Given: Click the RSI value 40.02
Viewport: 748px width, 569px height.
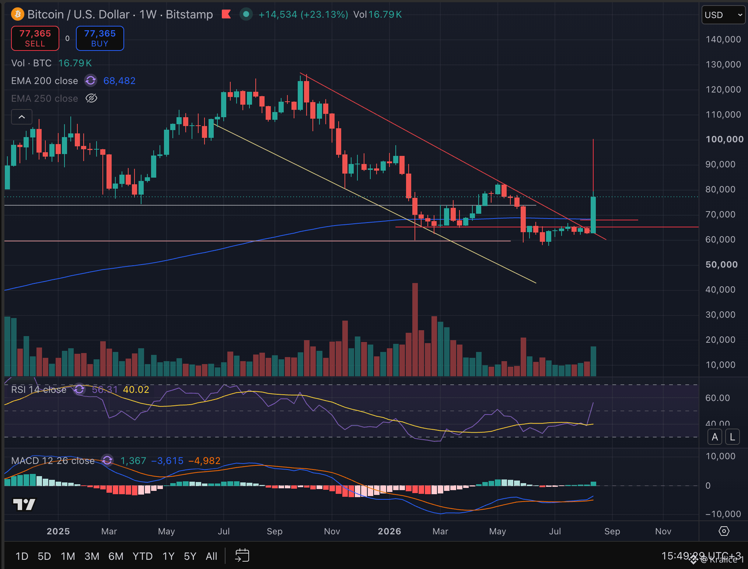Looking at the screenshot, I should (136, 390).
